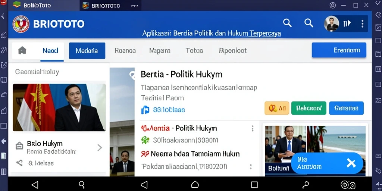Image resolution: width=382 pixels, height=191 pixels.
Task: Click the play-skip icon next to avatar
Action: [347, 24]
